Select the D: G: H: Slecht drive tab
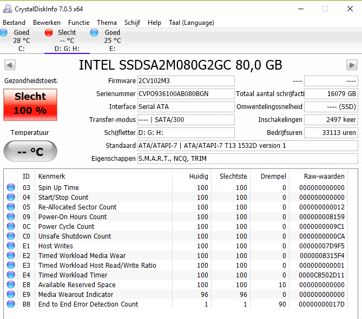This screenshot has height=319, width=362. [x=67, y=40]
